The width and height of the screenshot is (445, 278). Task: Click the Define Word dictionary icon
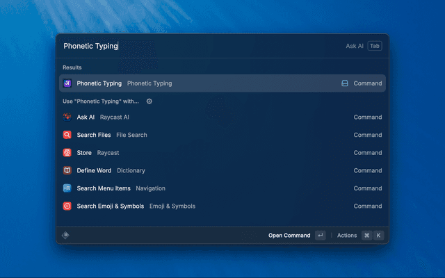(67, 170)
